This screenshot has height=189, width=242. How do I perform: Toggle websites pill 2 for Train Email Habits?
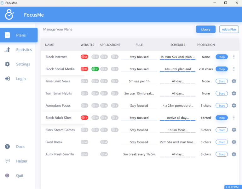[x=84, y=93]
